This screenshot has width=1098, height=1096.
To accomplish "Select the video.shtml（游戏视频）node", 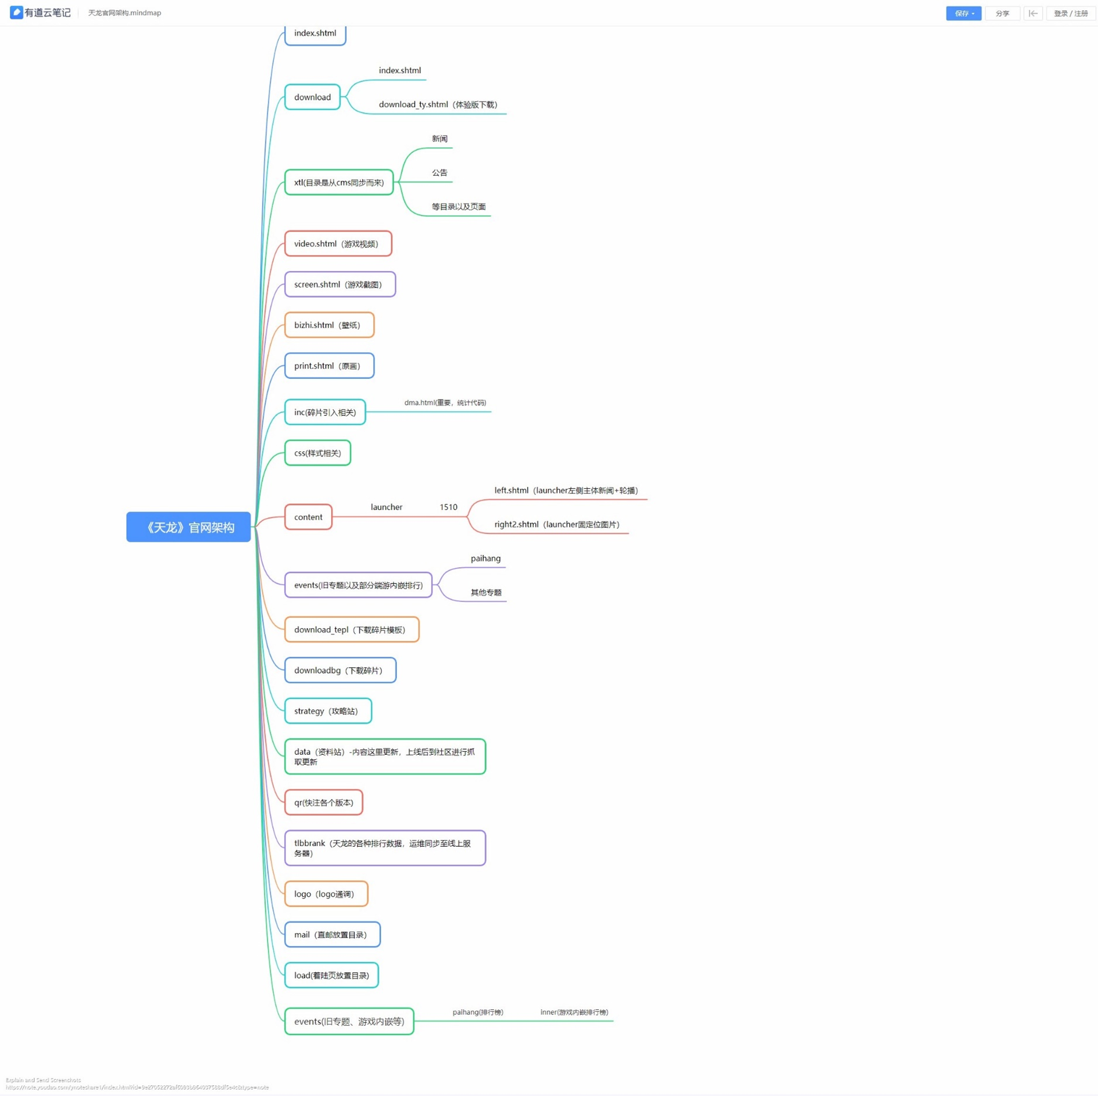I will click(338, 244).
